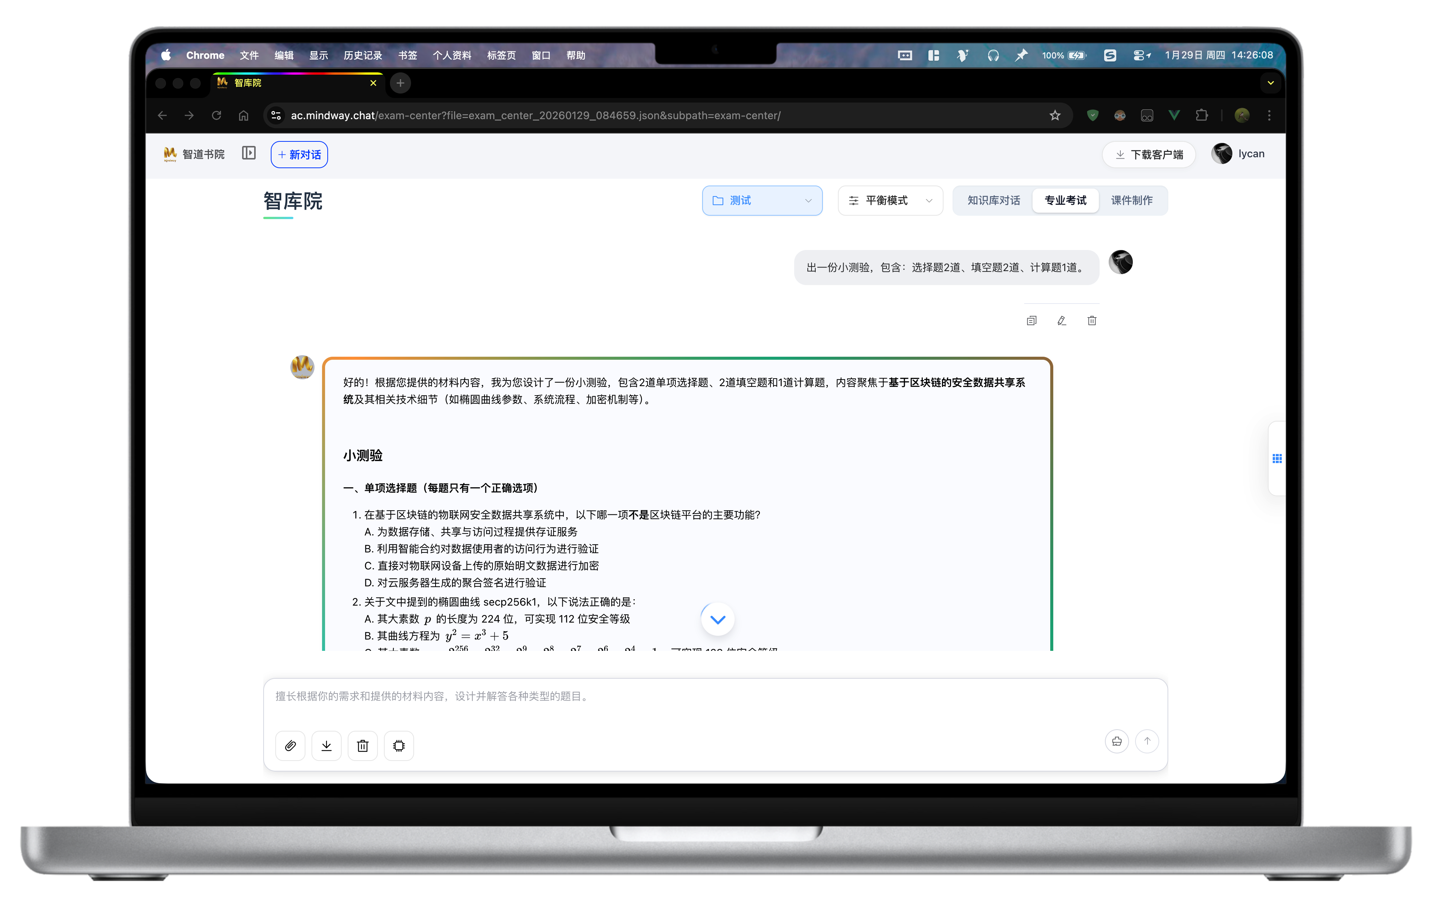Image resolution: width=1433 pixels, height=905 pixels.
Task: Go to Chrome home page icon
Action: (x=244, y=115)
